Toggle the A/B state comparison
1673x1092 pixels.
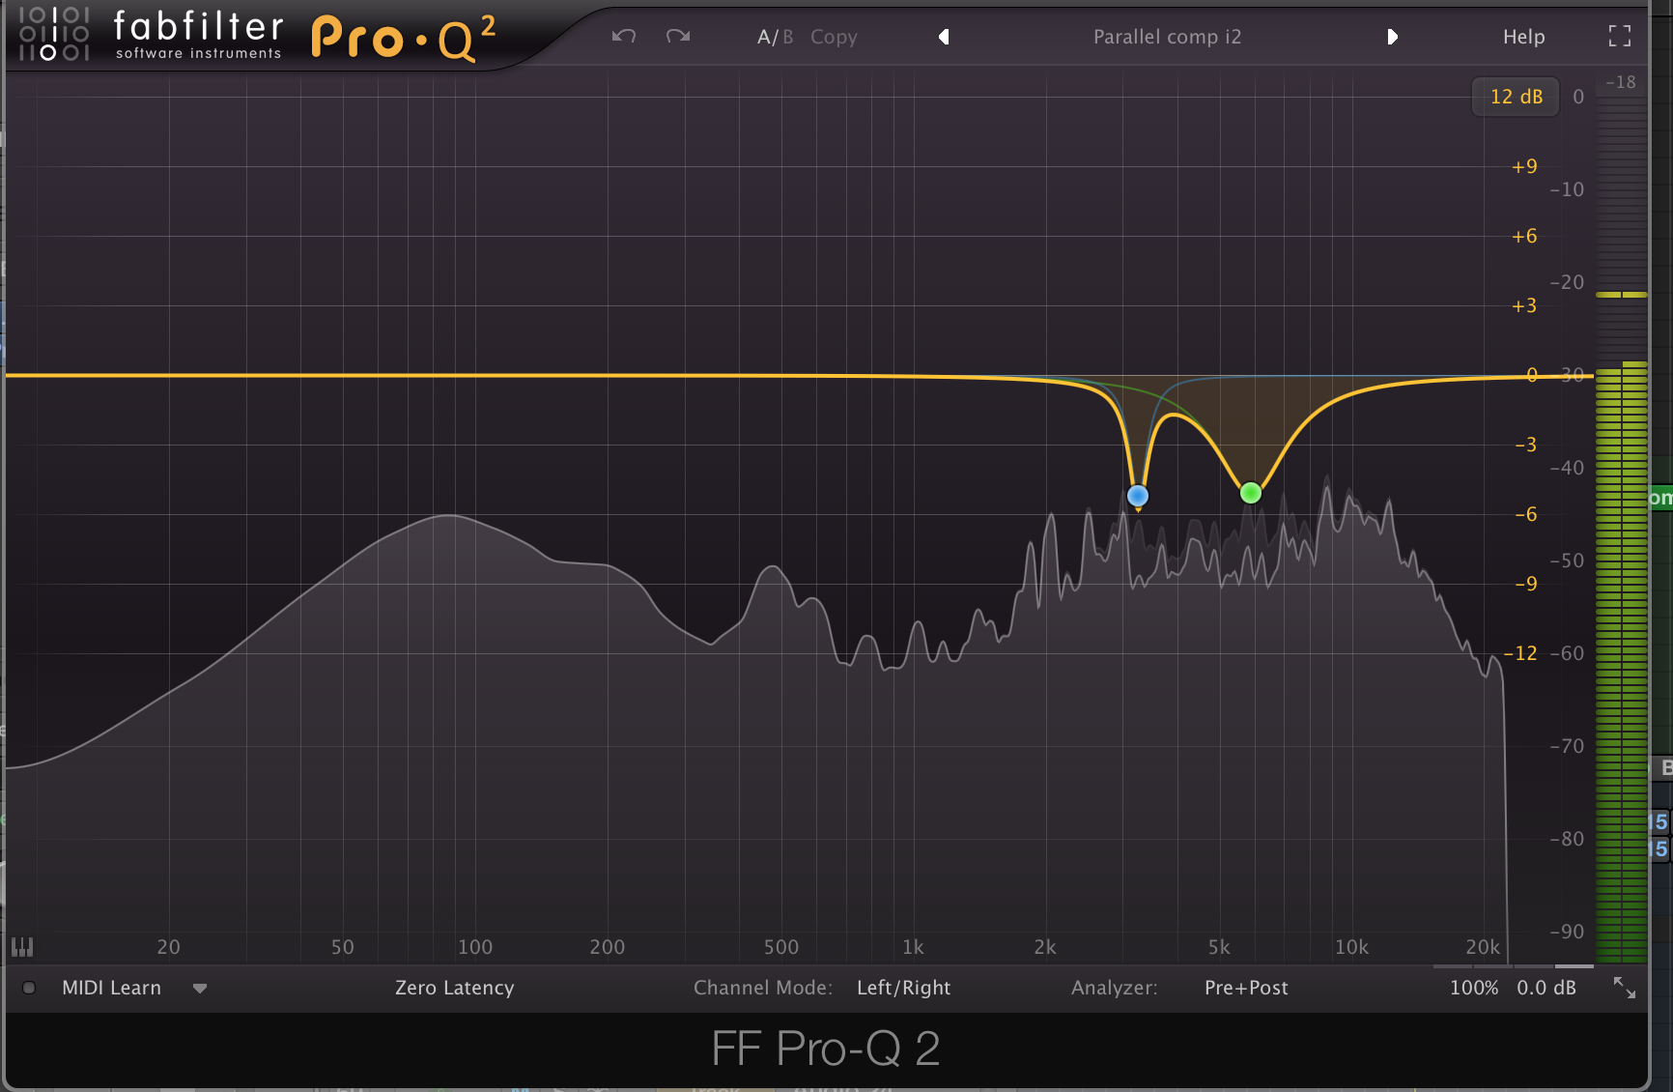(775, 37)
